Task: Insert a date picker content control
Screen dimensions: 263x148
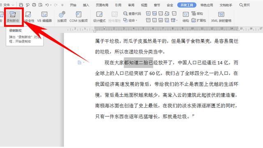Action: (161, 20)
